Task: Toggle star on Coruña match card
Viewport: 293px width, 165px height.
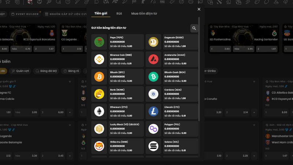Action: [254, 81]
